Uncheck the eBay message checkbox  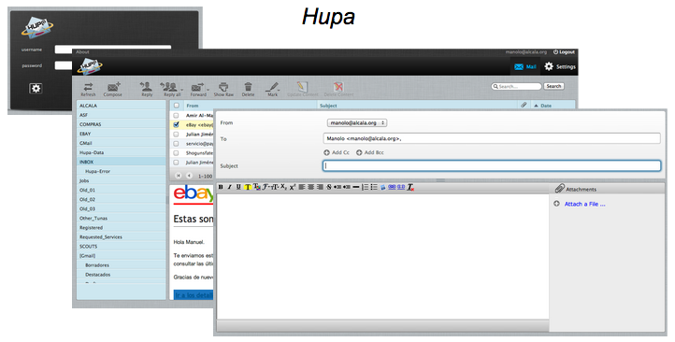tap(176, 125)
